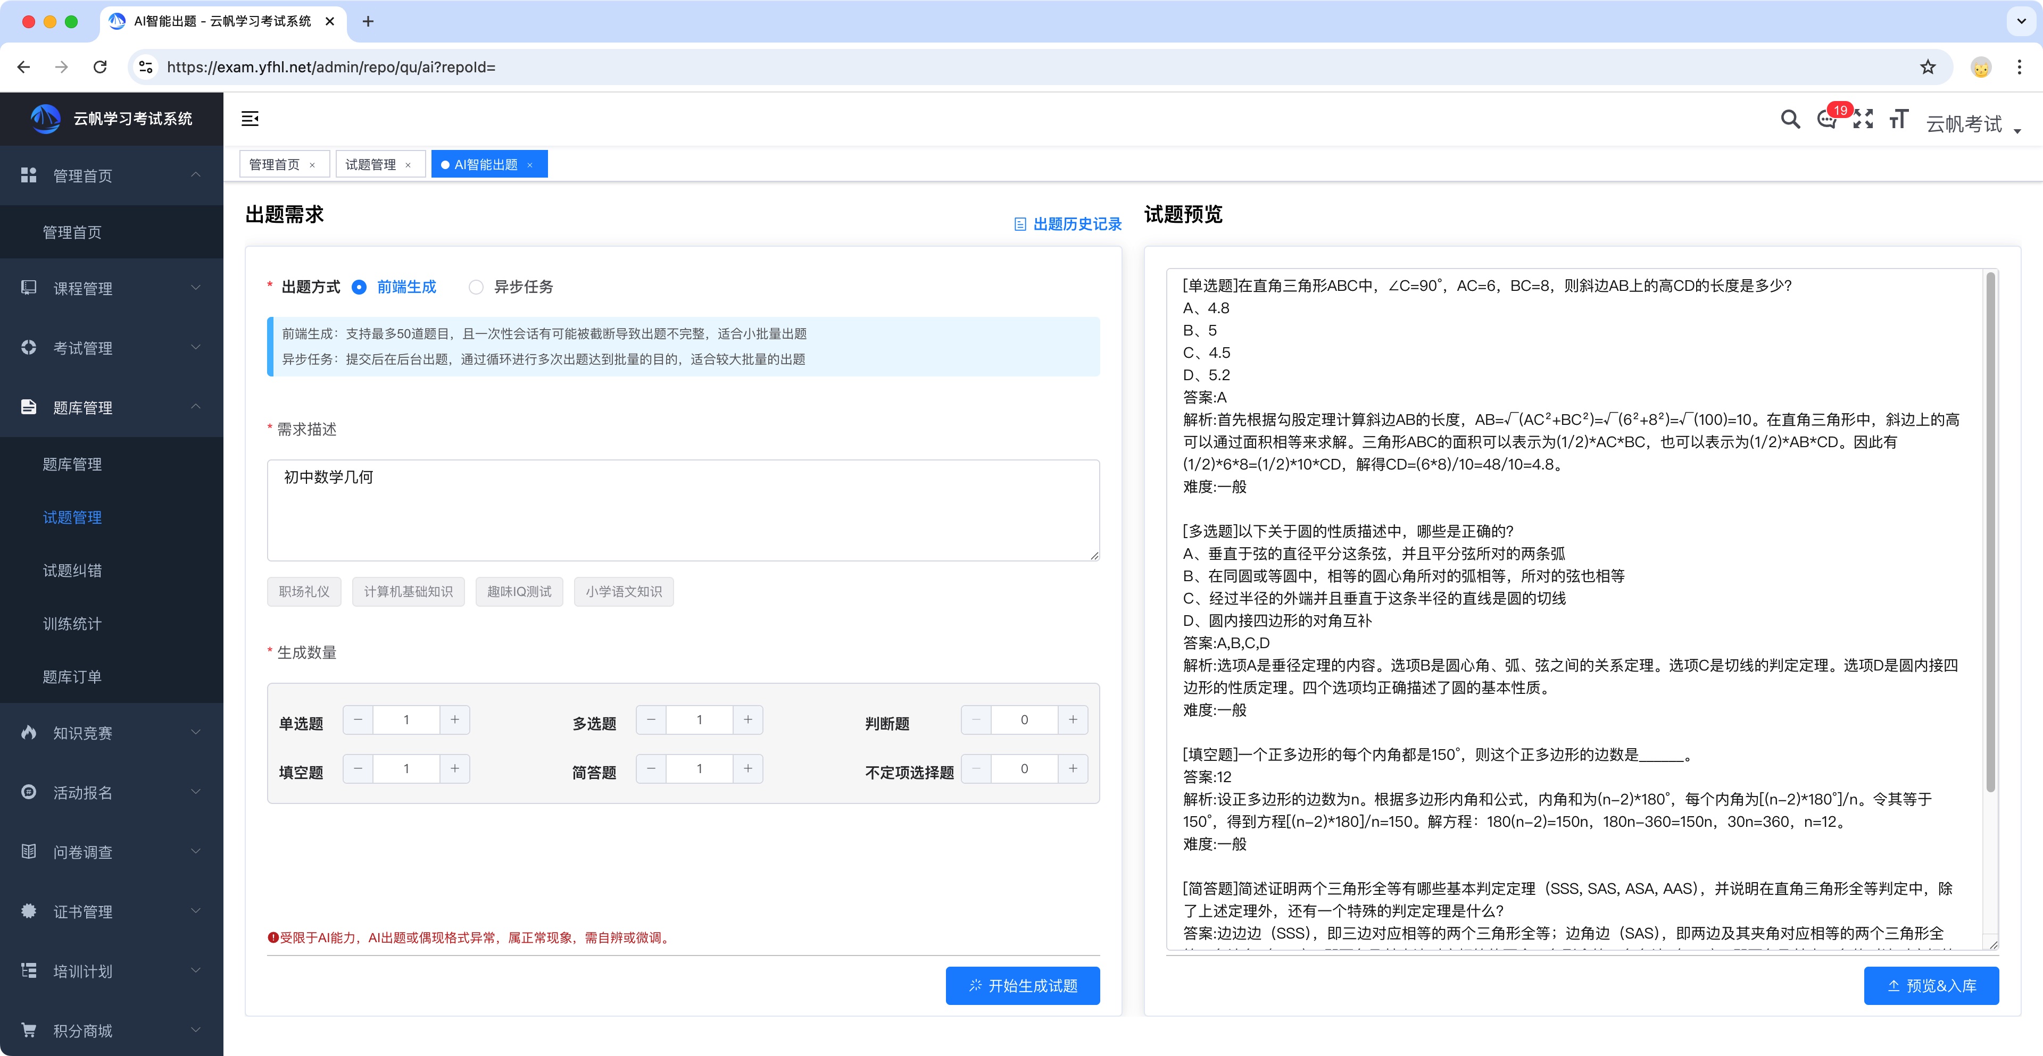Click the font size adjustment icon
2043x1056 pixels.
coord(1899,119)
